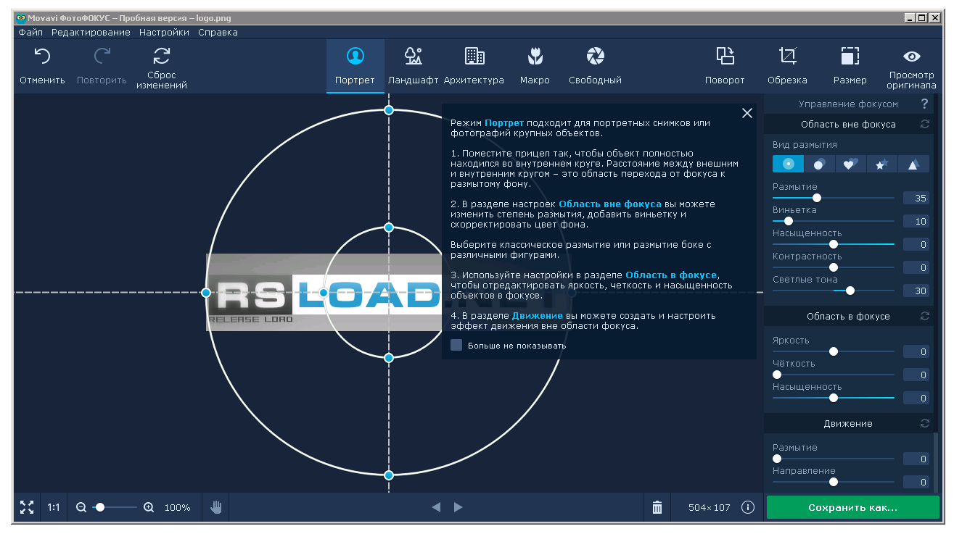
Task: Close the Портрет help tooltip
Action: pyautogui.click(x=747, y=113)
